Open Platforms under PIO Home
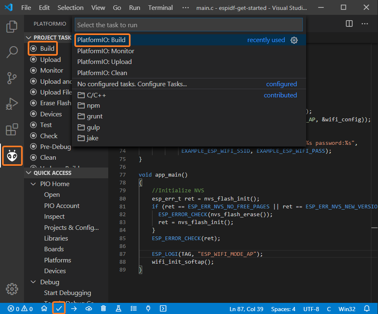This screenshot has height=314, width=378. [x=57, y=260]
